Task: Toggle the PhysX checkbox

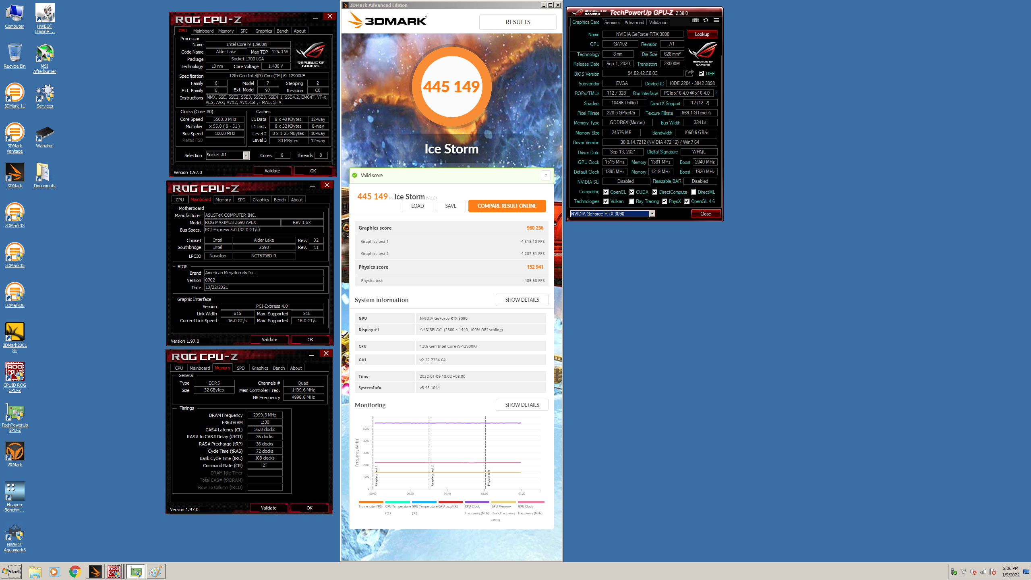Action: (665, 201)
